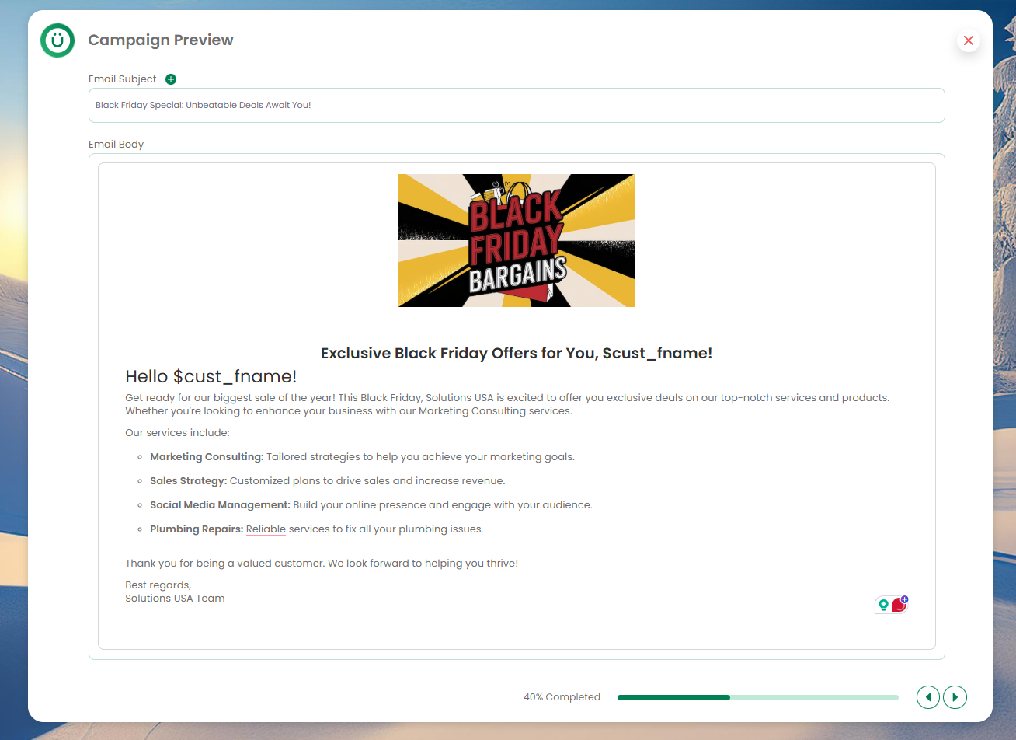This screenshot has height=740, width=1016.
Task: Click into the Email Subject text field
Action: pos(517,105)
